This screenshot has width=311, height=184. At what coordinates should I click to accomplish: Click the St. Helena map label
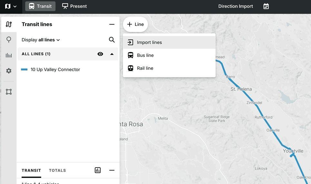[x=241, y=89]
